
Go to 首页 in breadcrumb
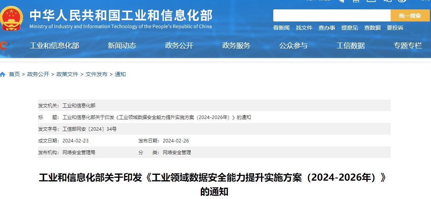click(x=14, y=74)
